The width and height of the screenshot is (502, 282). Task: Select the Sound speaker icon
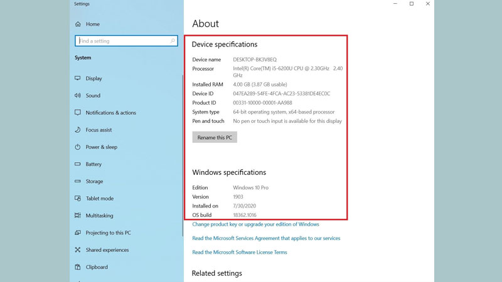coord(78,96)
